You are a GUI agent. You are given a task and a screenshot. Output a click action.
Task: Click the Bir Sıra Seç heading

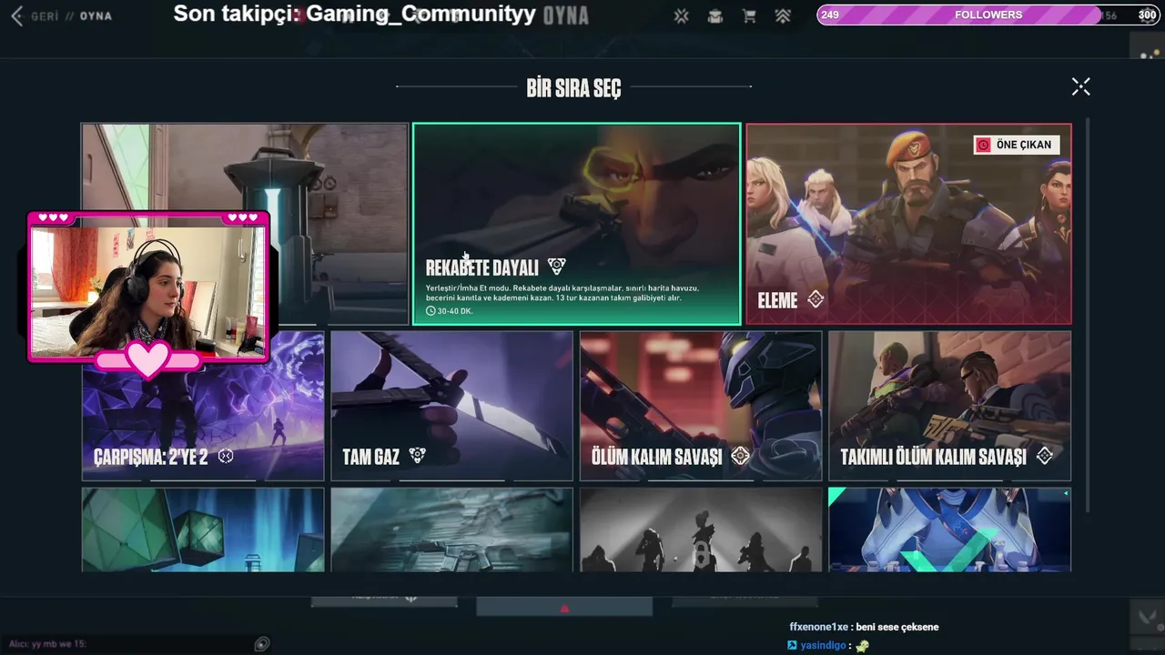coord(573,87)
